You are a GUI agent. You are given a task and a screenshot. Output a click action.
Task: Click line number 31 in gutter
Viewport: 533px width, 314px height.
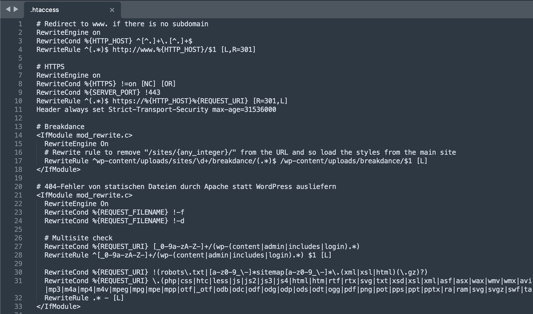pos(18,281)
